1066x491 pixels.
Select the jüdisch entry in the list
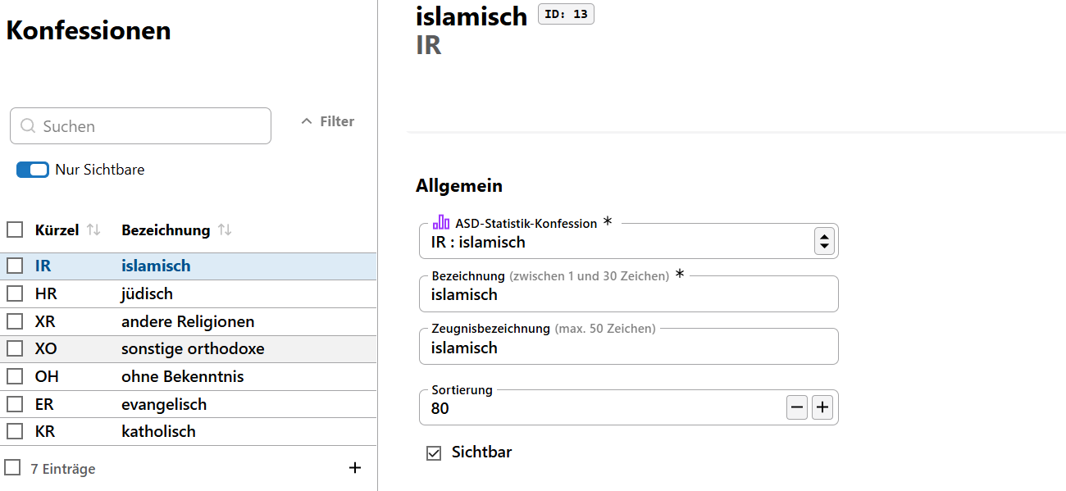(x=148, y=293)
